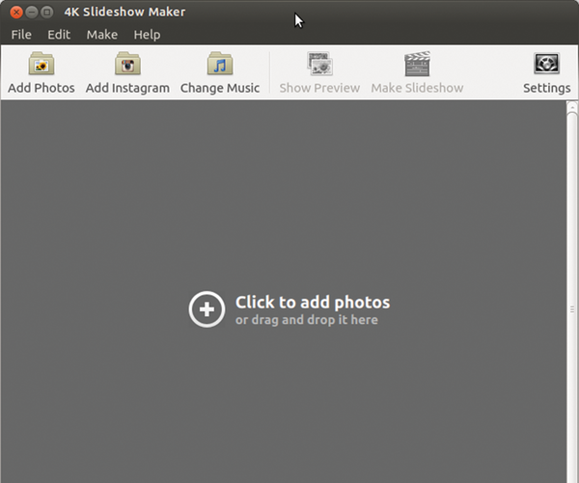Open the Settings toolbar icon
This screenshot has width=579, height=483.
click(x=547, y=64)
